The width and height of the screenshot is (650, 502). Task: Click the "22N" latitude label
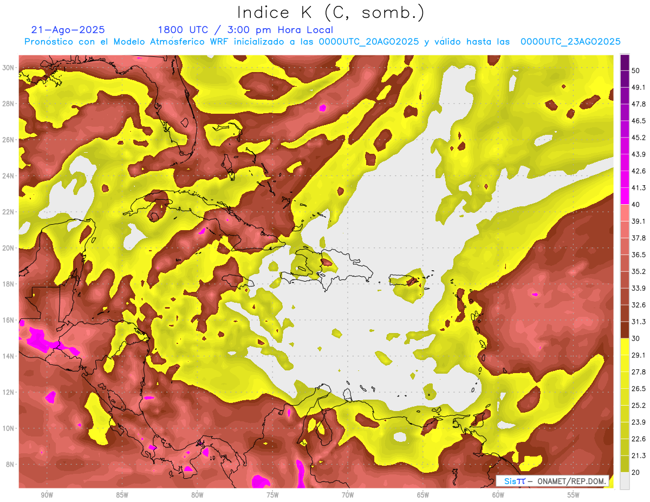[9, 212]
